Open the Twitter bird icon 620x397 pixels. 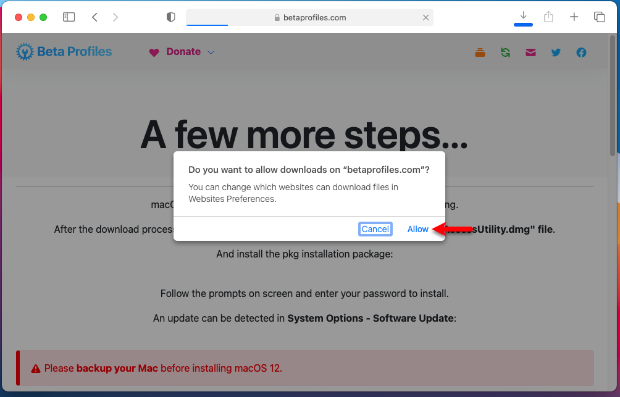556,52
